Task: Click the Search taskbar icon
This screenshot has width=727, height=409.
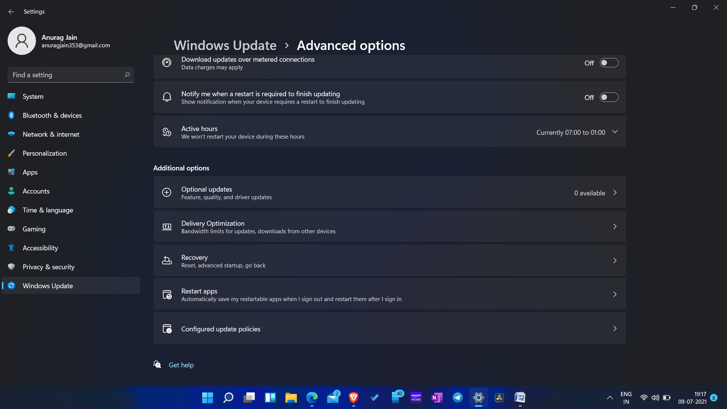Action: (x=228, y=398)
